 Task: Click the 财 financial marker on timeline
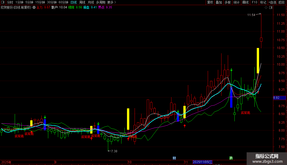coord(174,158)
